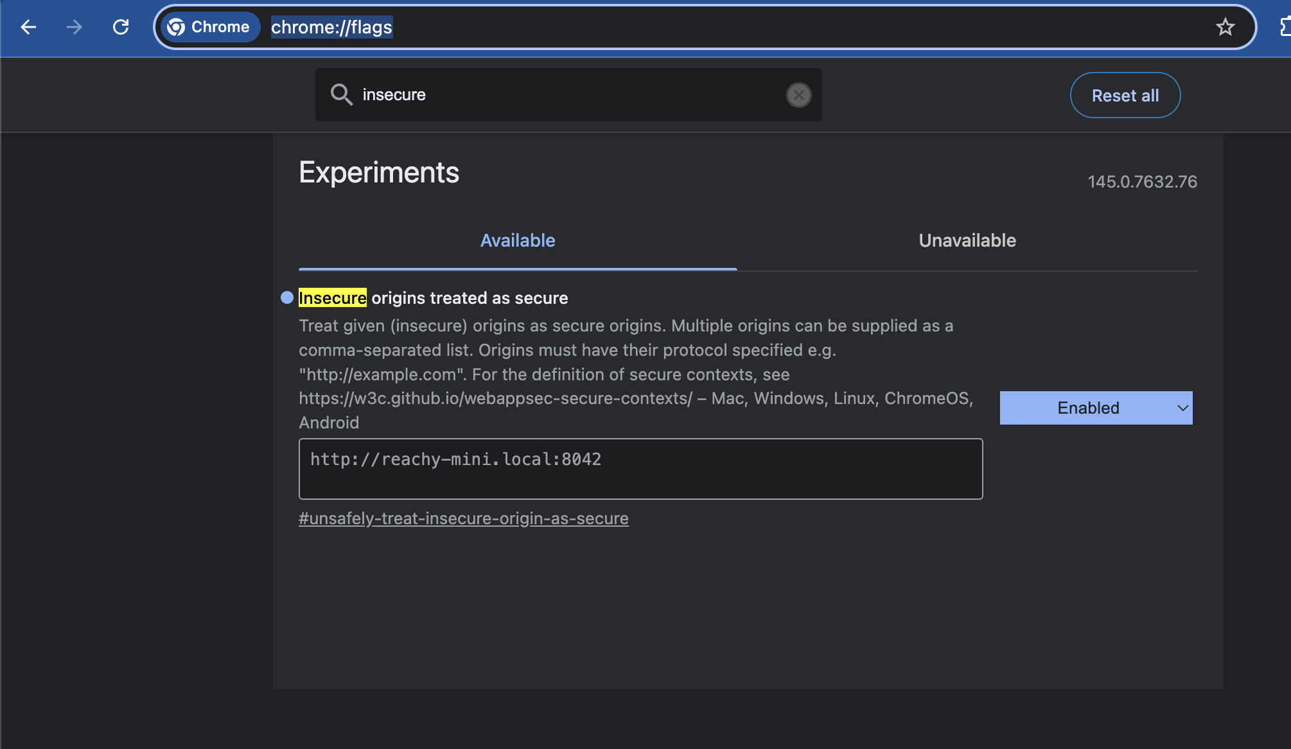Open the Enabled dropdown for insecure origins
Viewport: 1291px width, 749px height.
1096,408
